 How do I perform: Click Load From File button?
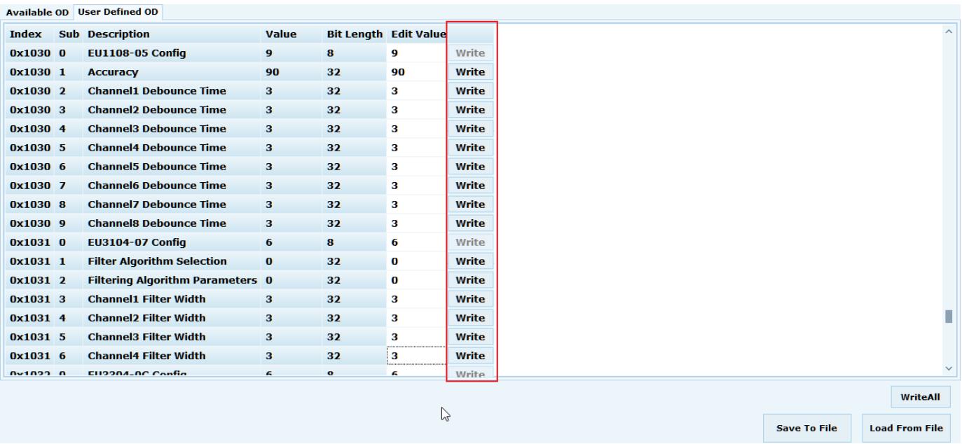pyautogui.click(x=906, y=428)
